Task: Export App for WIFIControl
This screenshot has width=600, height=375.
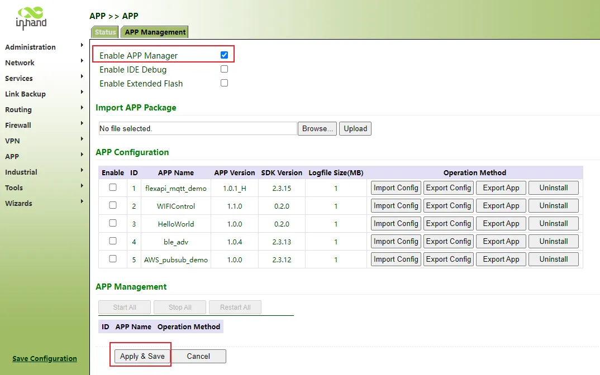Action: (x=501, y=206)
